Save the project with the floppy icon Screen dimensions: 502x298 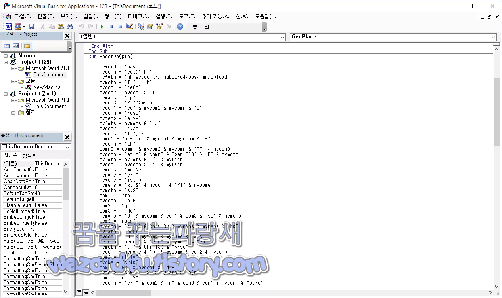[31, 27]
